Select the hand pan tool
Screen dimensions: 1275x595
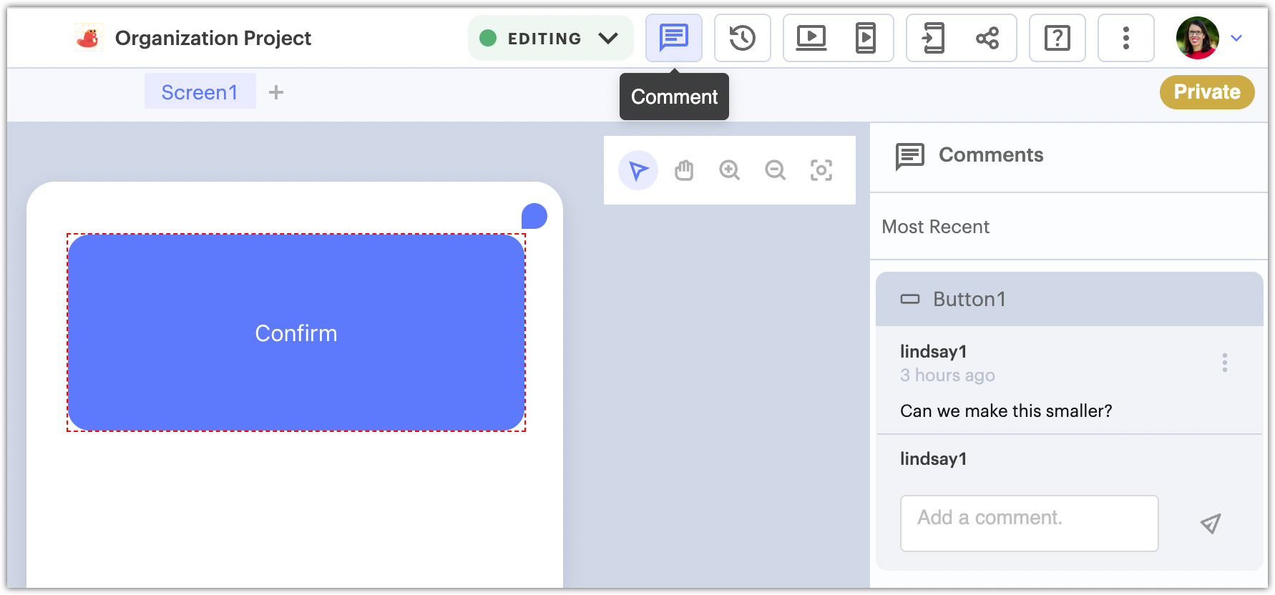[684, 170]
